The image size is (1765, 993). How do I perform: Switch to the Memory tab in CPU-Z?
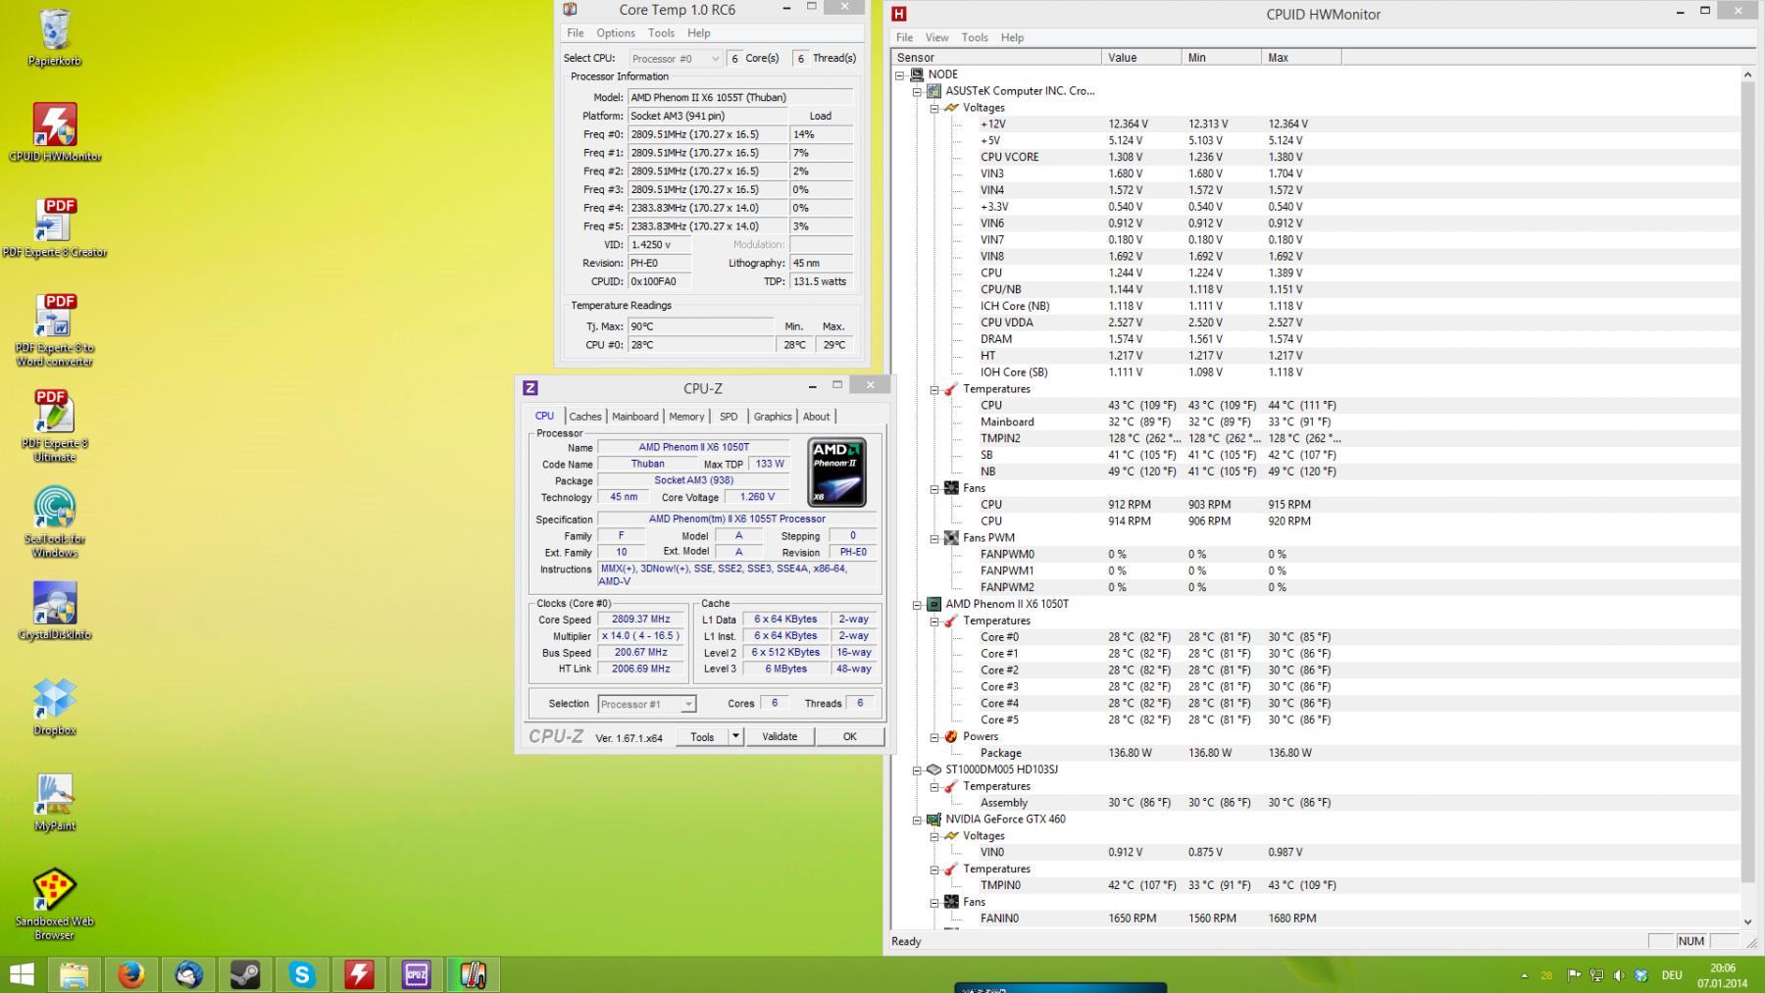pyautogui.click(x=686, y=417)
